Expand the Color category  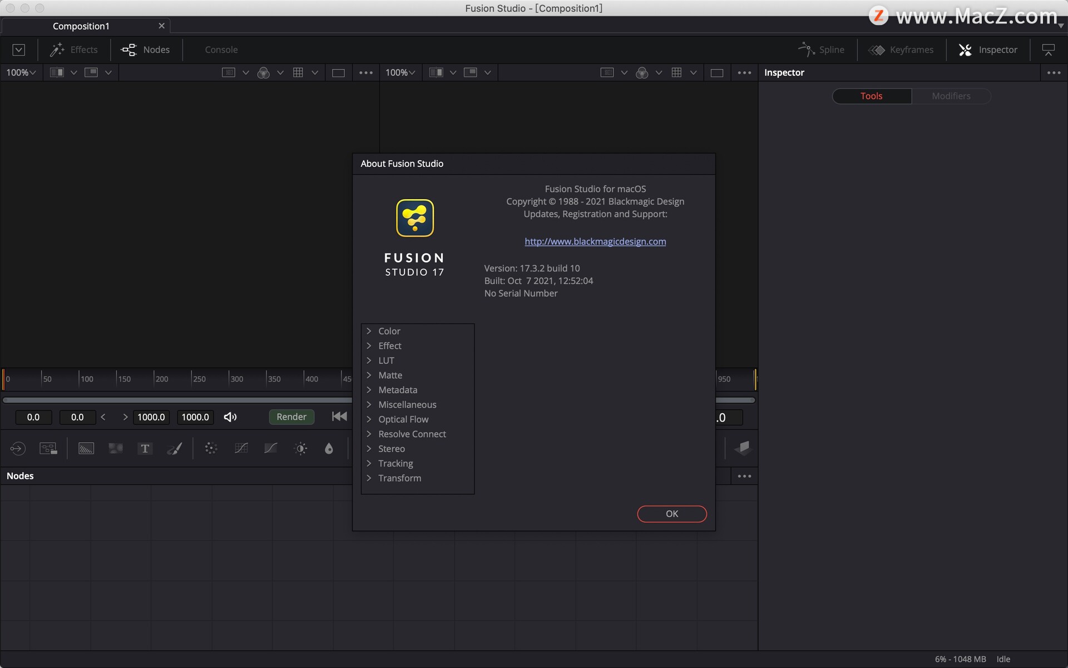tap(368, 331)
